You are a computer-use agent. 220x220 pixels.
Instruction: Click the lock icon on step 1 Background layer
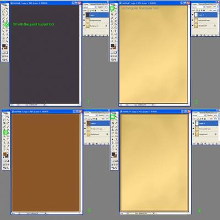(x=106, y=26)
